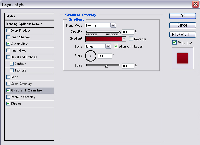Click the Cancel button
The height and width of the screenshot is (145, 200).
[x=182, y=25]
